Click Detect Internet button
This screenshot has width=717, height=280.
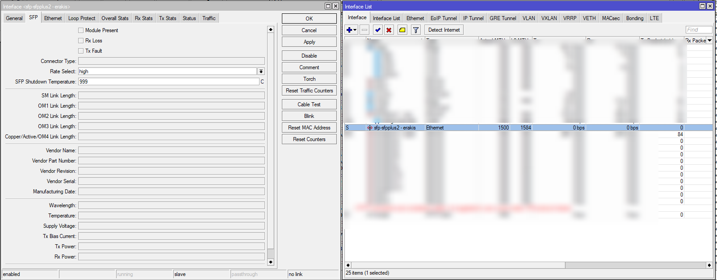(444, 30)
